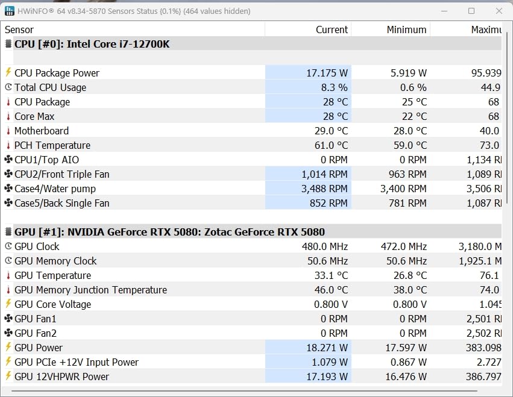The height and width of the screenshot is (397, 513).
Task: Click the lightning icon next to GPU Core Voltage
Action: (x=8, y=304)
